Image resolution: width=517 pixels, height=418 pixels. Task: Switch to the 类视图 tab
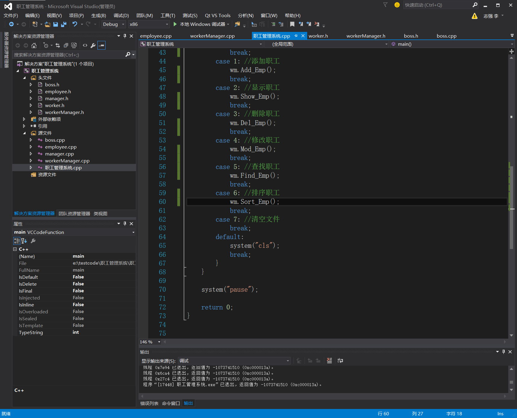coord(100,214)
